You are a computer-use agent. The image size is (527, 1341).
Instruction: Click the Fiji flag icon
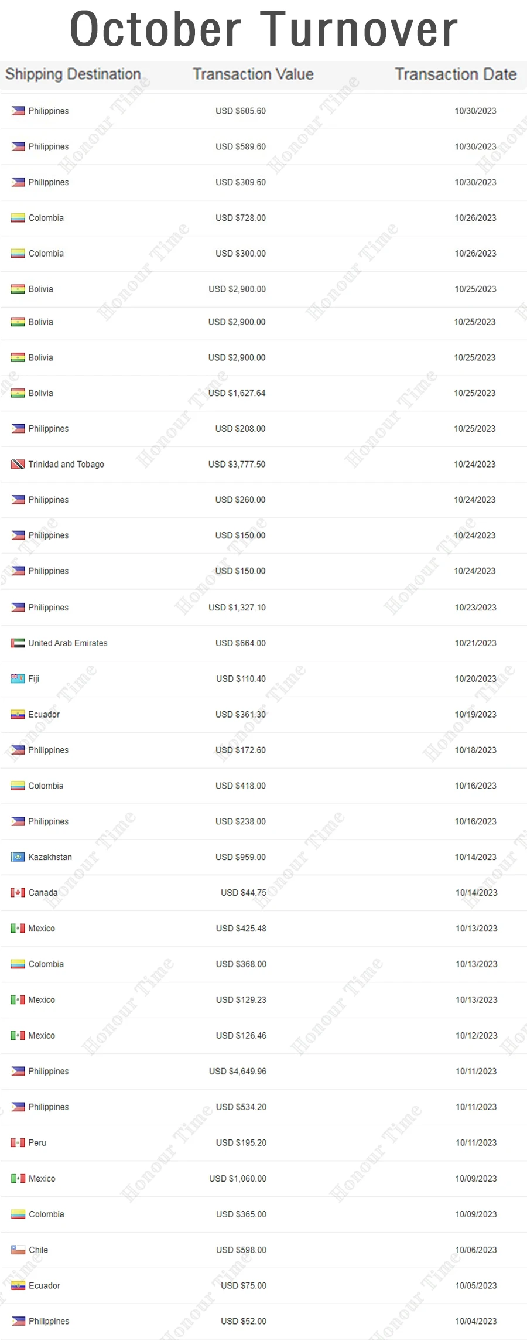(x=18, y=678)
